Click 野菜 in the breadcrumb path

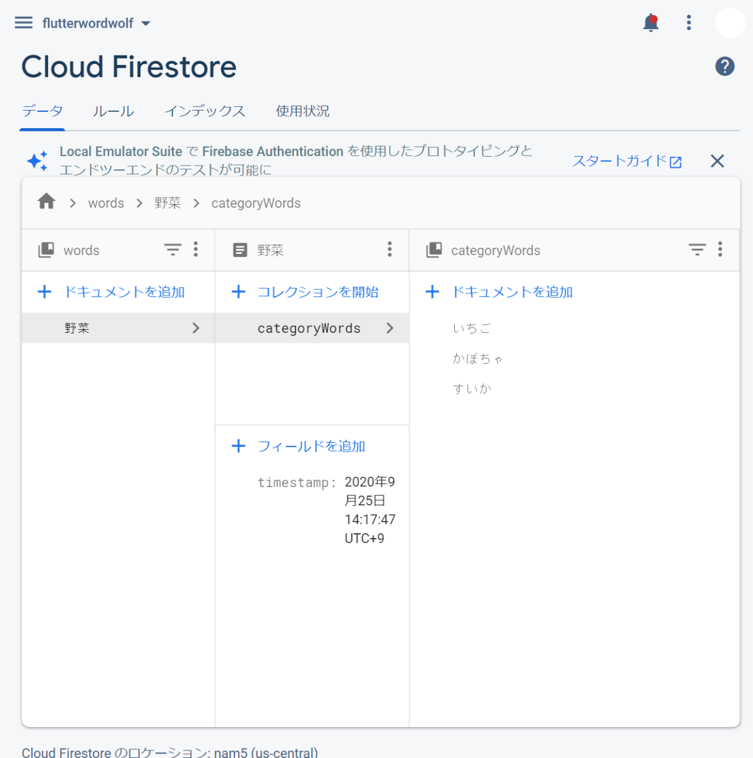pos(168,203)
